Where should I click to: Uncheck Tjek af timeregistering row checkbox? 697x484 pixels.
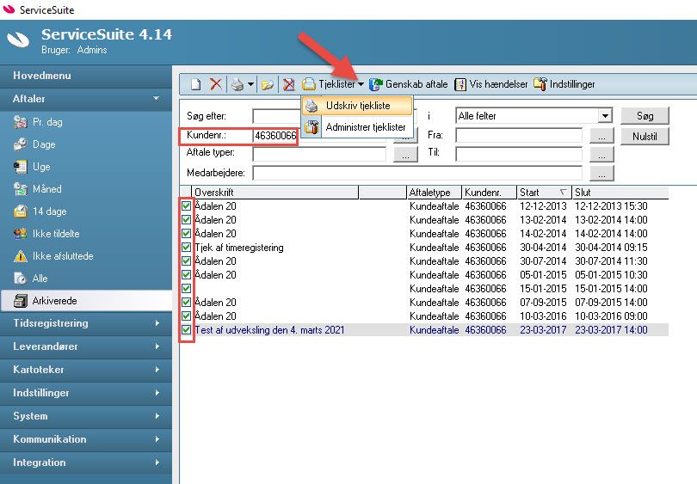pyautogui.click(x=186, y=248)
